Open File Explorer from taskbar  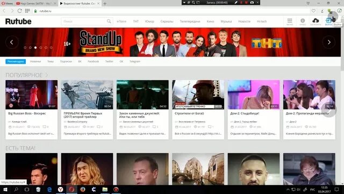click(x=105, y=189)
